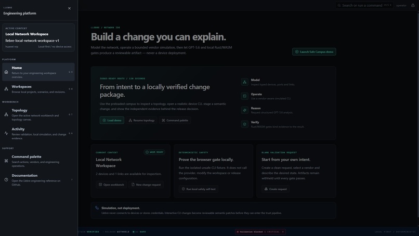This screenshot has height=236, width=419.
Task: Close the Engineering platform sidebar
Action: click(69, 8)
